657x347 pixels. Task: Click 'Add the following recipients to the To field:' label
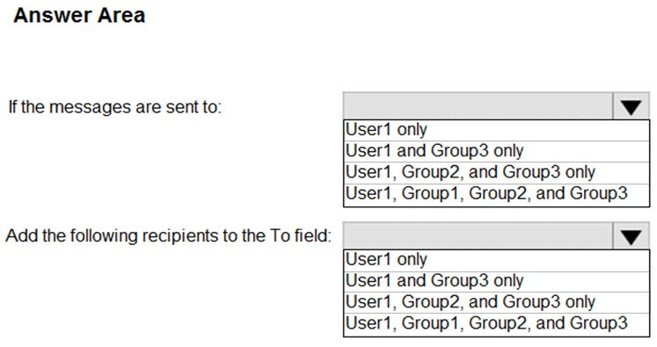[169, 235]
